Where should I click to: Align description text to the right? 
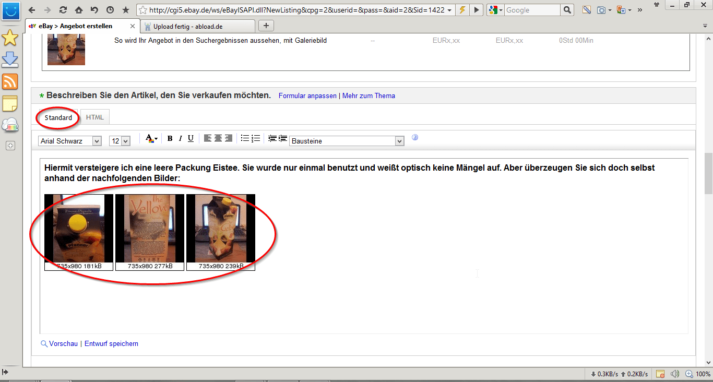coord(229,138)
